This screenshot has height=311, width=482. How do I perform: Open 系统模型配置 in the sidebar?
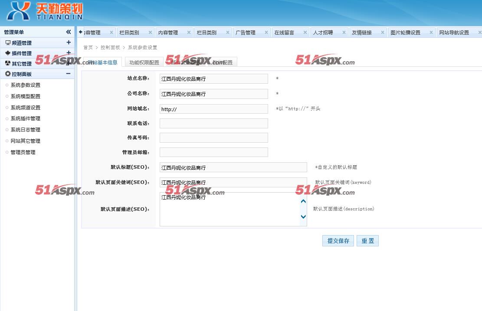pos(26,96)
